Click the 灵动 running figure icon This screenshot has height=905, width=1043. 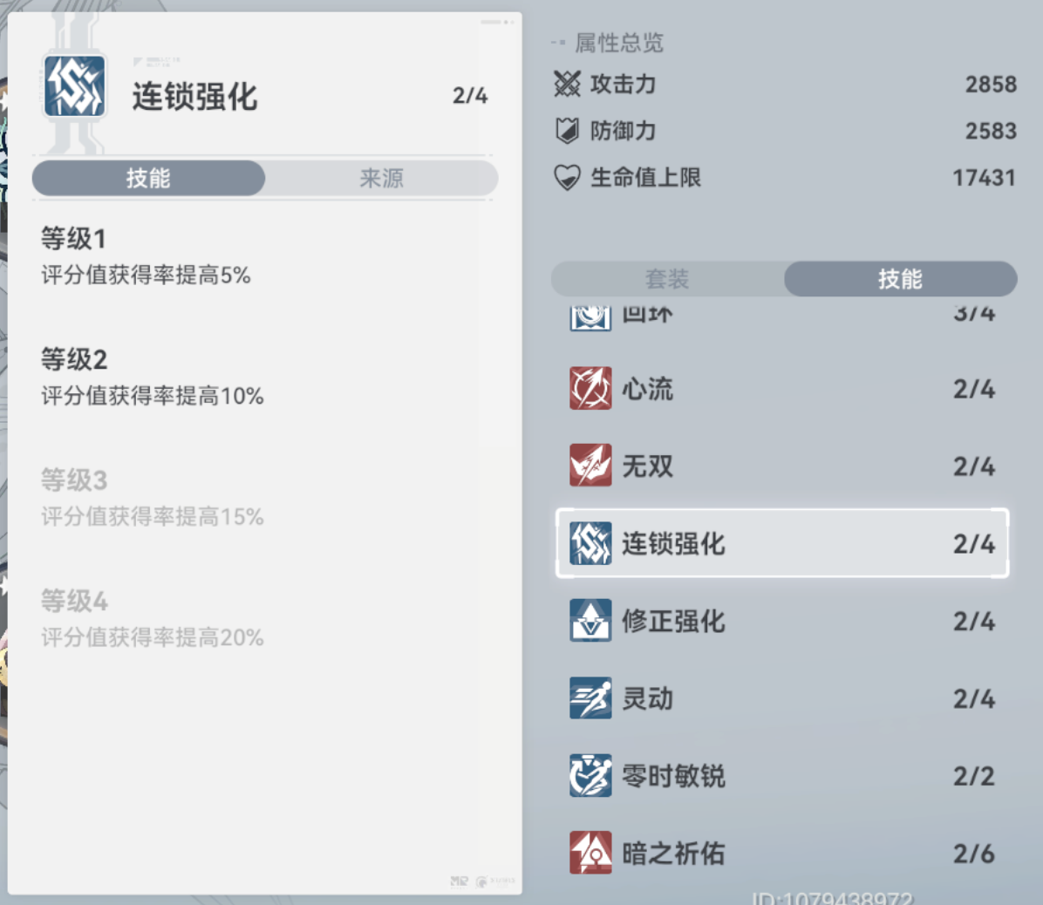tap(590, 698)
